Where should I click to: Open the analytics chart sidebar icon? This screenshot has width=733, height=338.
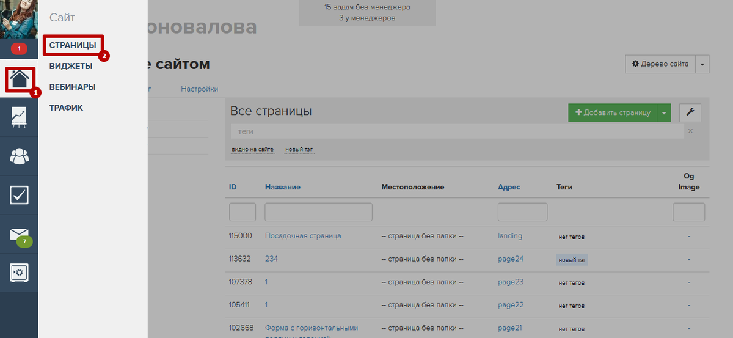click(x=19, y=117)
